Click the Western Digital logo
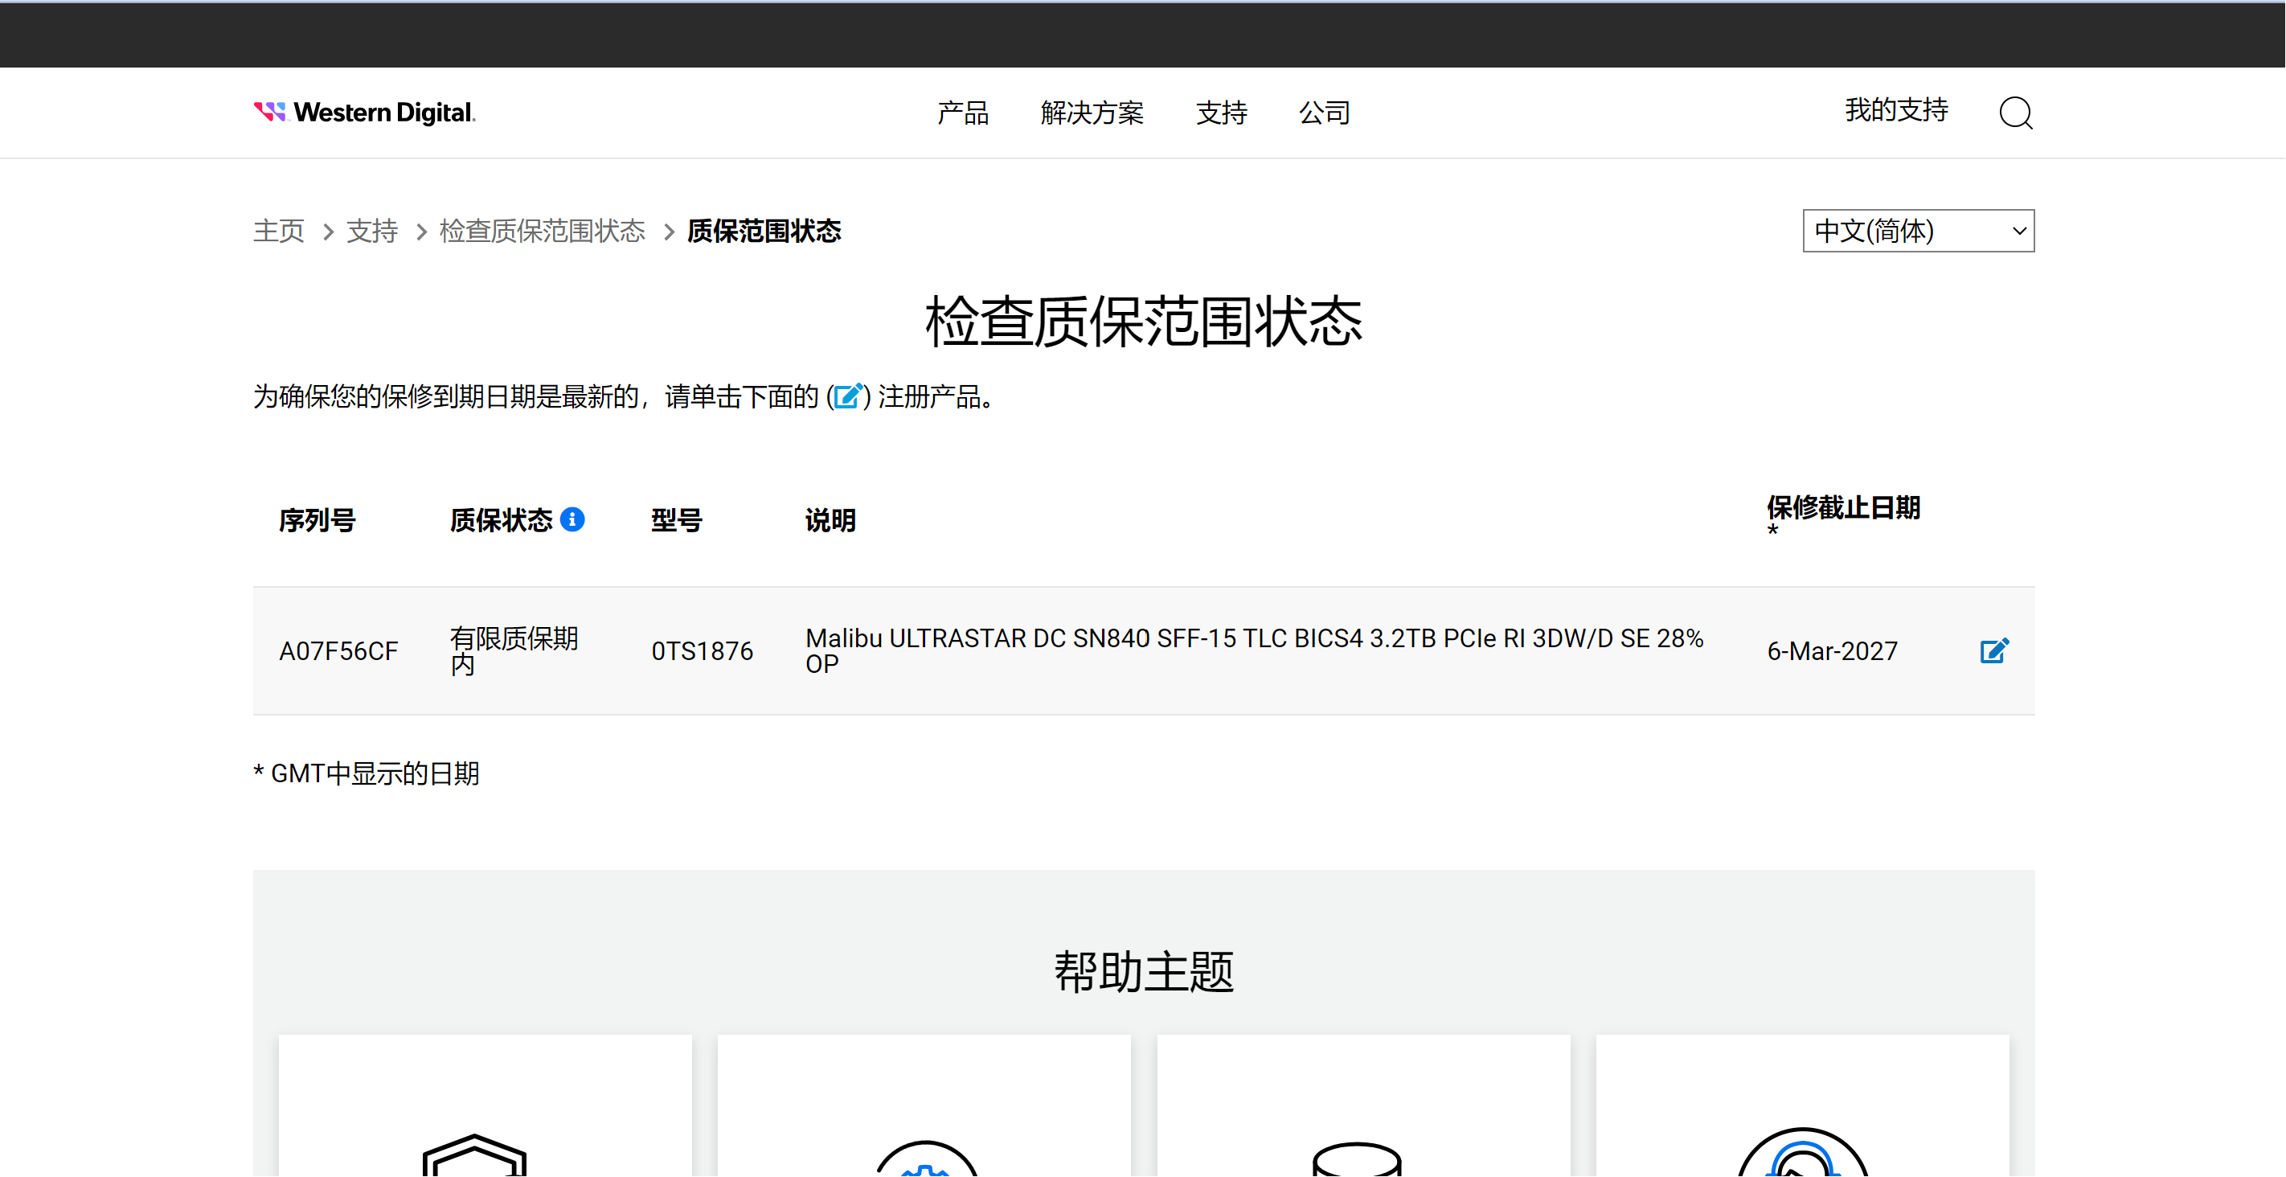 click(364, 113)
